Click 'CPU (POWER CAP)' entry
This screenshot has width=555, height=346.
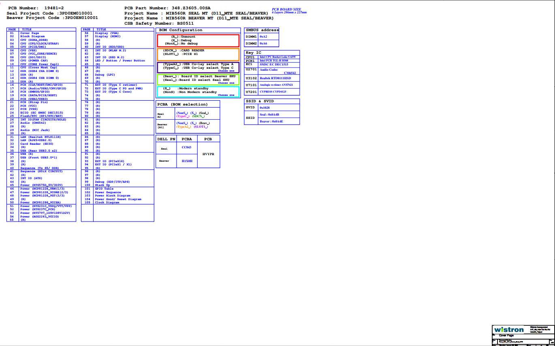(34, 61)
